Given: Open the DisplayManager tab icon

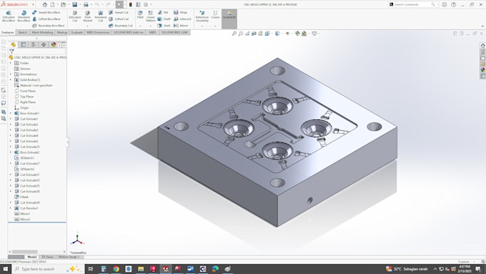Looking at the screenshot, I should click(x=54, y=44).
